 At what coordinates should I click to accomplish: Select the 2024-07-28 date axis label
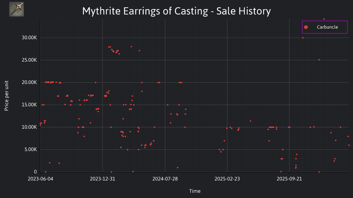click(x=165, y=179)
